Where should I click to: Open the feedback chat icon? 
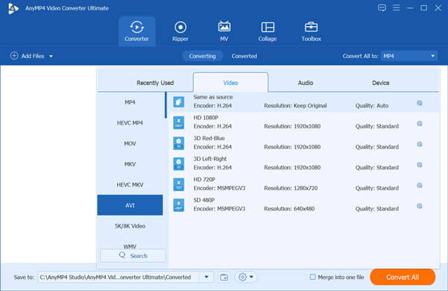tap(382, 7)
